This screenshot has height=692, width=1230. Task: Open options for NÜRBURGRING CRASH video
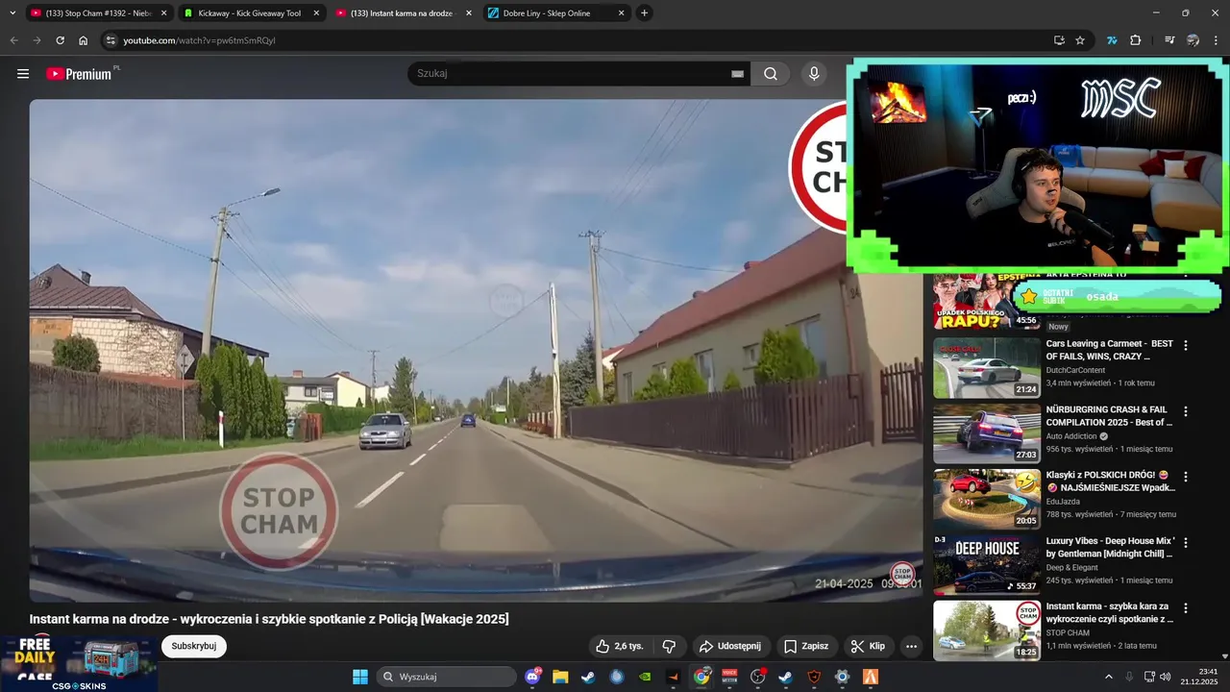click(x=1185, y=411)
